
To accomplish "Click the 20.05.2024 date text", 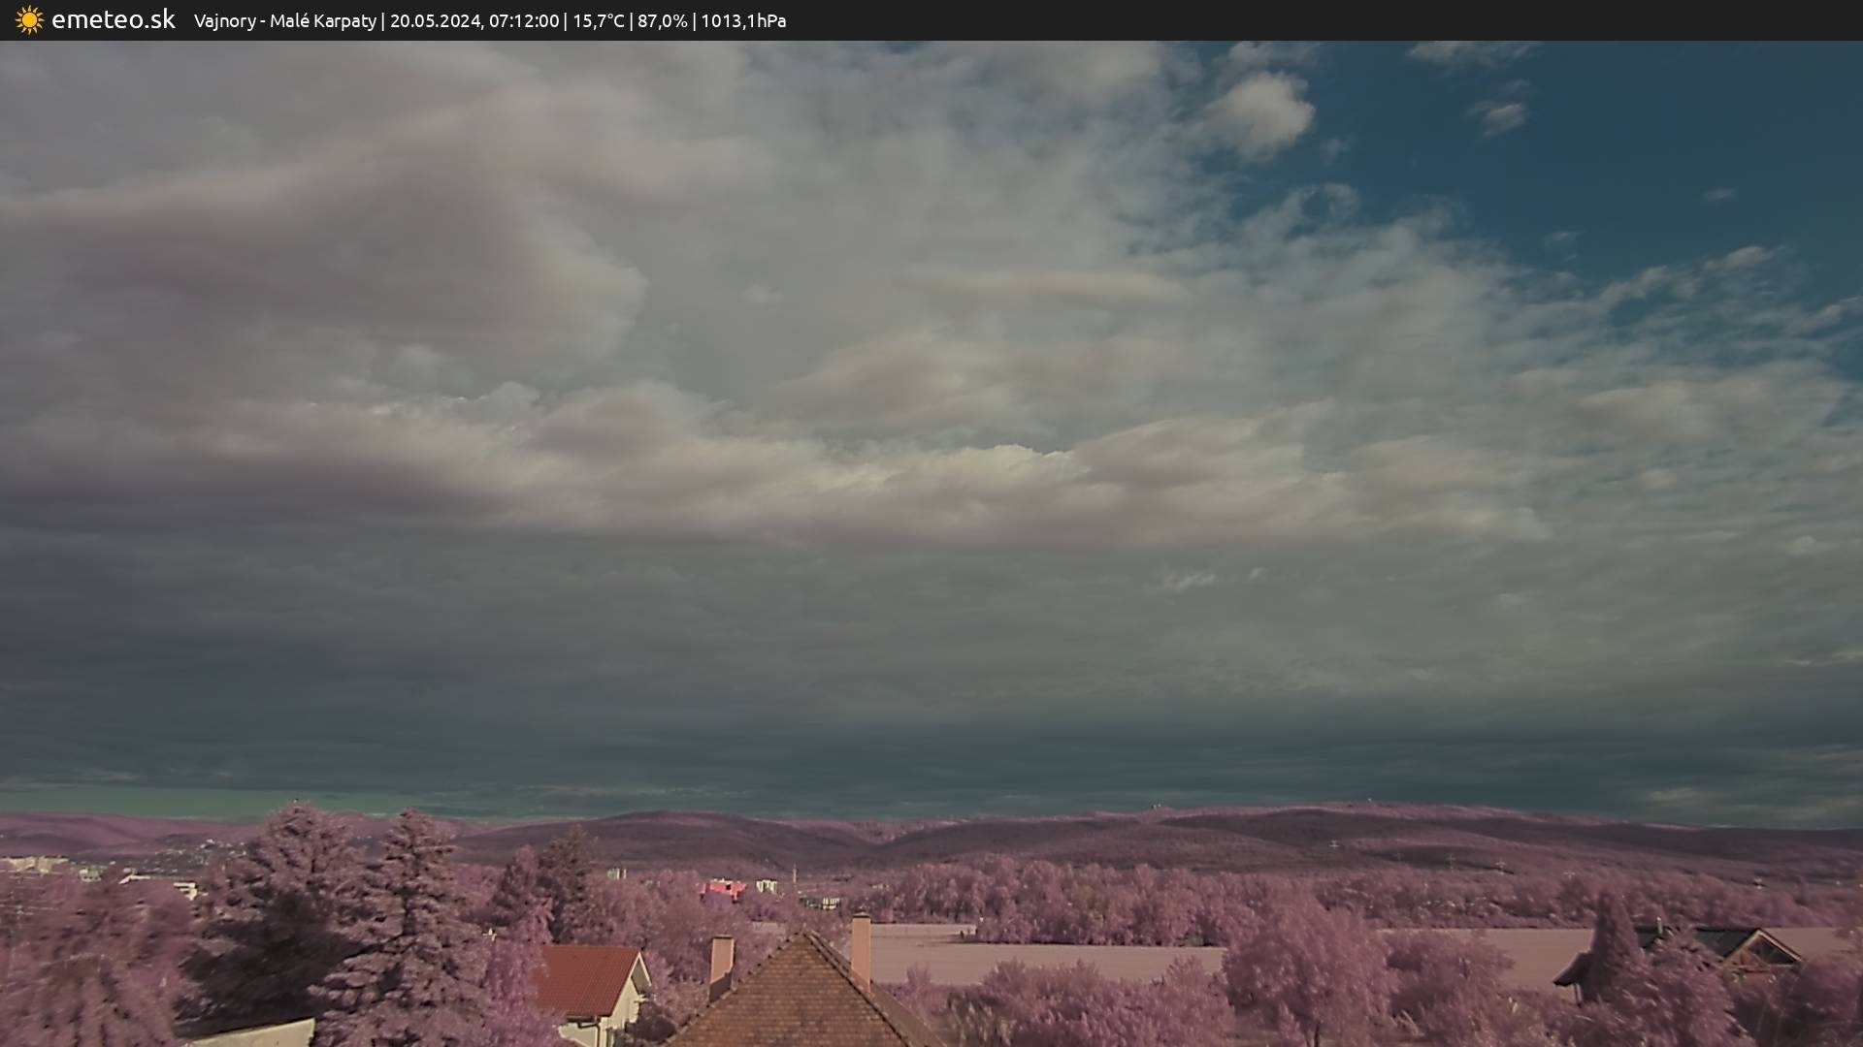I will pyautogui.click(x=435, y=21).
